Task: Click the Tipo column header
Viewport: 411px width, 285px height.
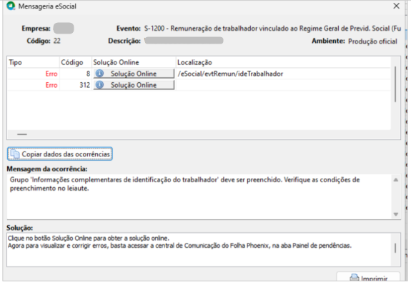Action: tap(34, 62)
